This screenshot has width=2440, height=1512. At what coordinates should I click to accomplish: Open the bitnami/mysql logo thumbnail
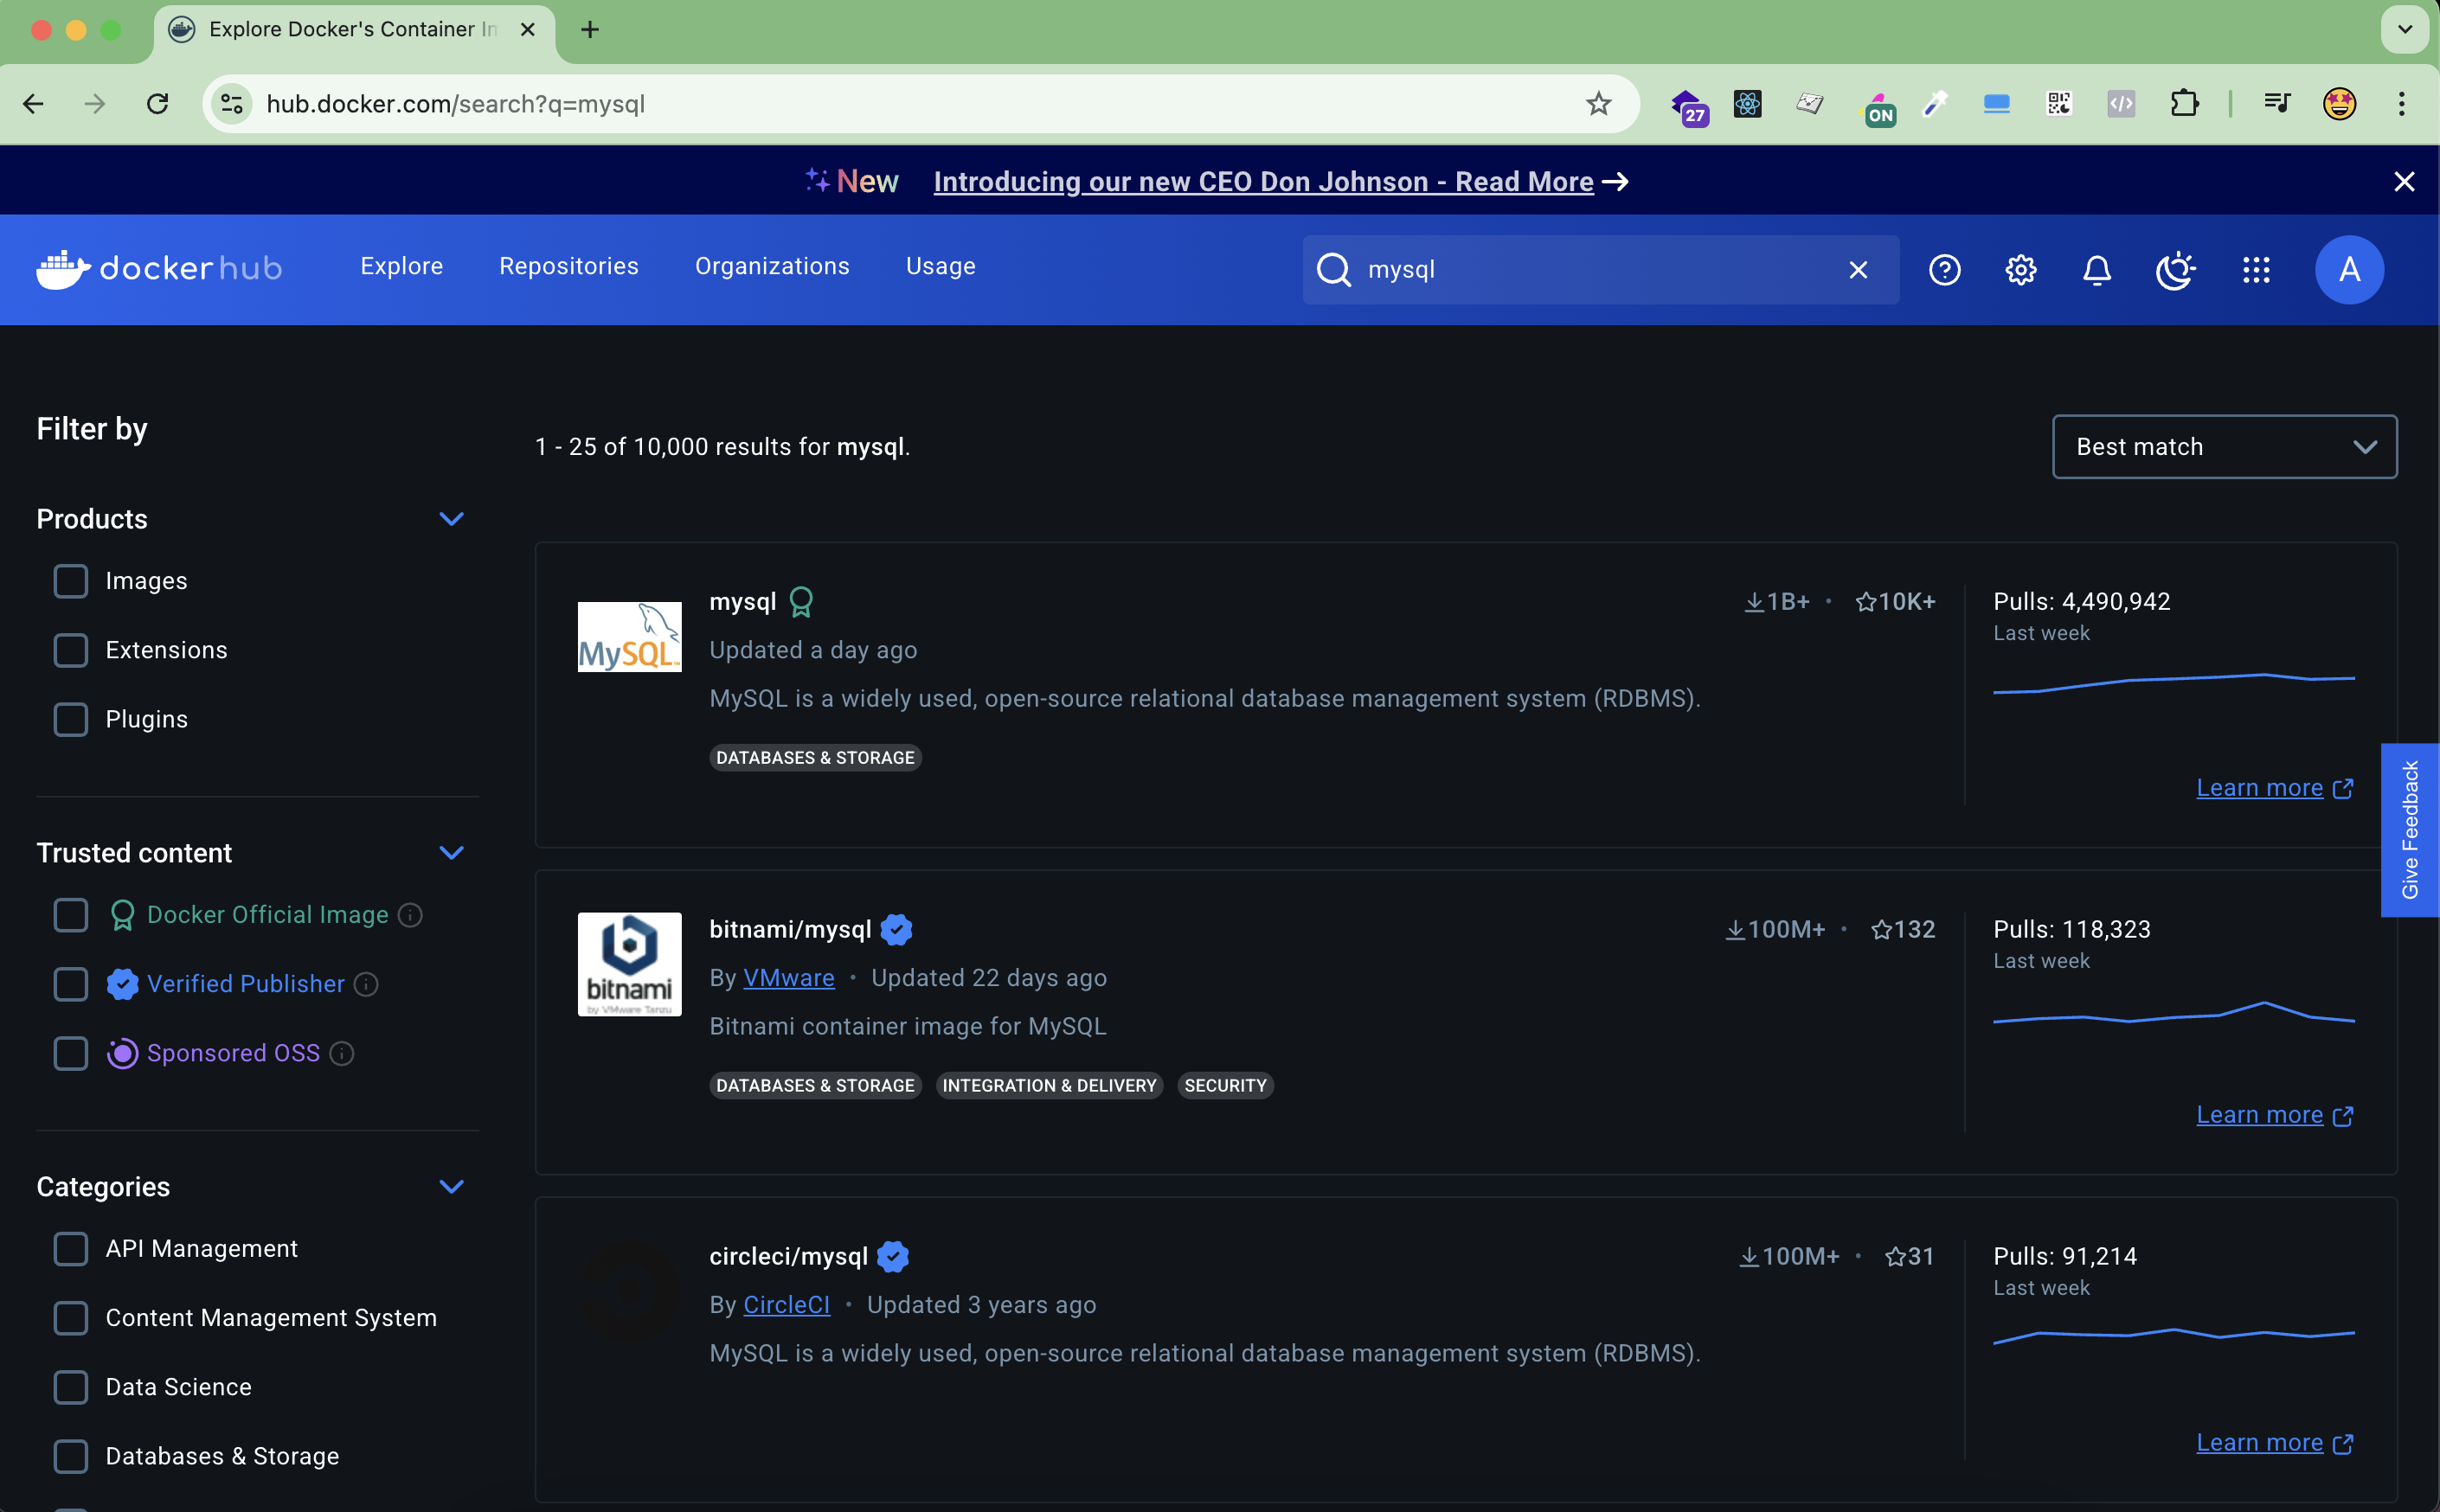click(x=629, y=964)
